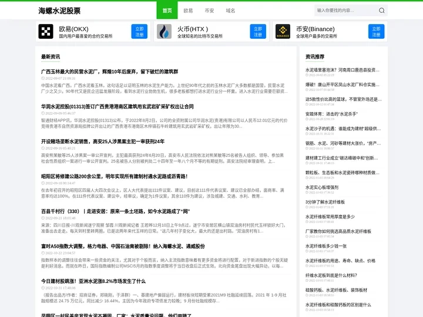
Task: Click the 最新资讯 section heading
Action: (x=51, y=56)
